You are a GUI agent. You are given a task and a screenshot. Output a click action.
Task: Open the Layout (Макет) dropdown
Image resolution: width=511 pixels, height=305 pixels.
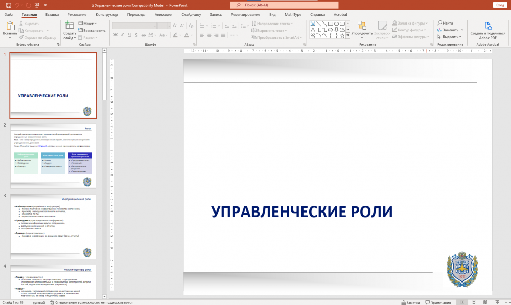click(x=89, y=24)
